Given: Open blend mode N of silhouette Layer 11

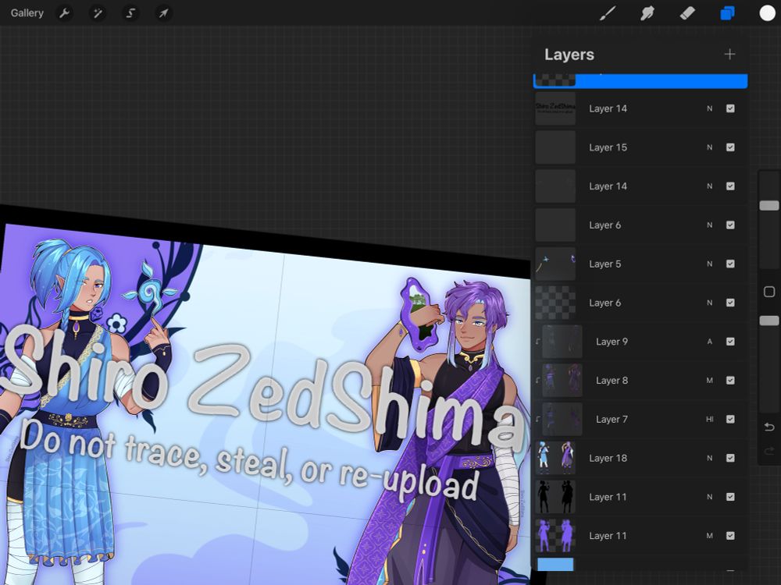Looking at the screenshot, I should [709, 496].
